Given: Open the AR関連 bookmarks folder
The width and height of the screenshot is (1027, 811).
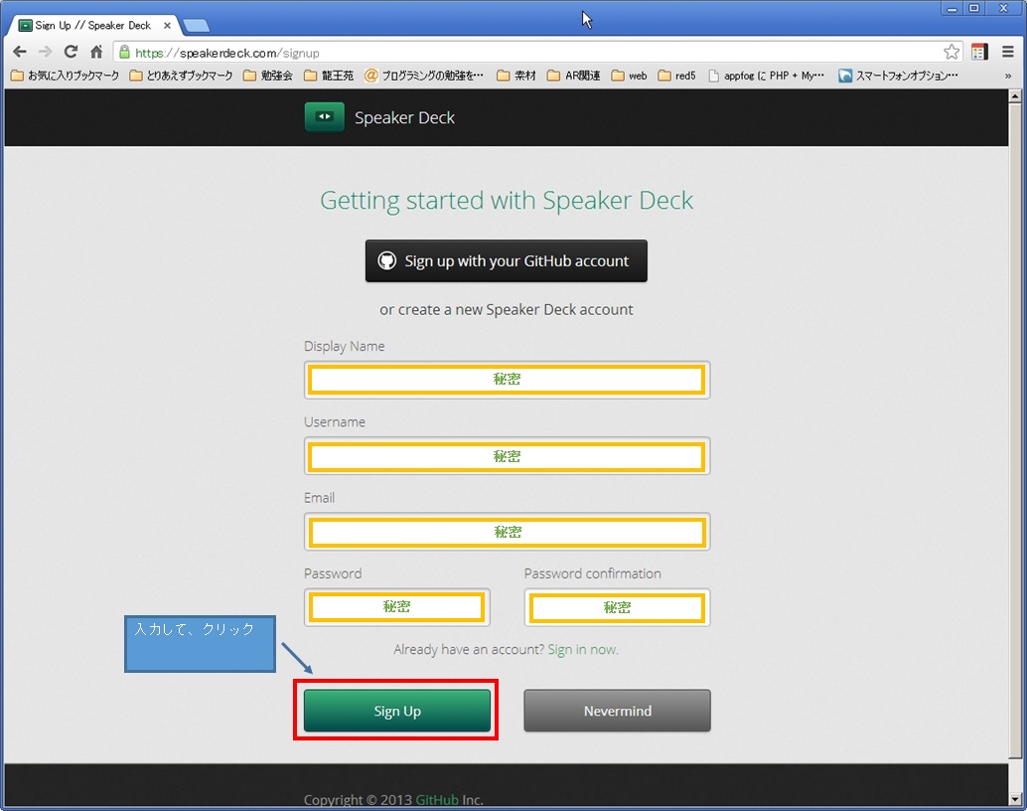Looking at the screenshot, I should click(x=574, y=76).
